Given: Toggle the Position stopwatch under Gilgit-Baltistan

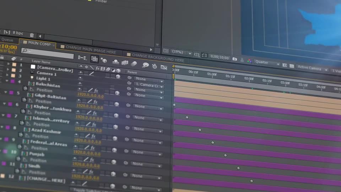Looking at the screenshot, I should pyautogui.click(x=24, y=100).
